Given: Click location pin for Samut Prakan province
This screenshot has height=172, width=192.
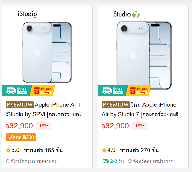Looking at the screenshot, I should (x=130, y=161).
